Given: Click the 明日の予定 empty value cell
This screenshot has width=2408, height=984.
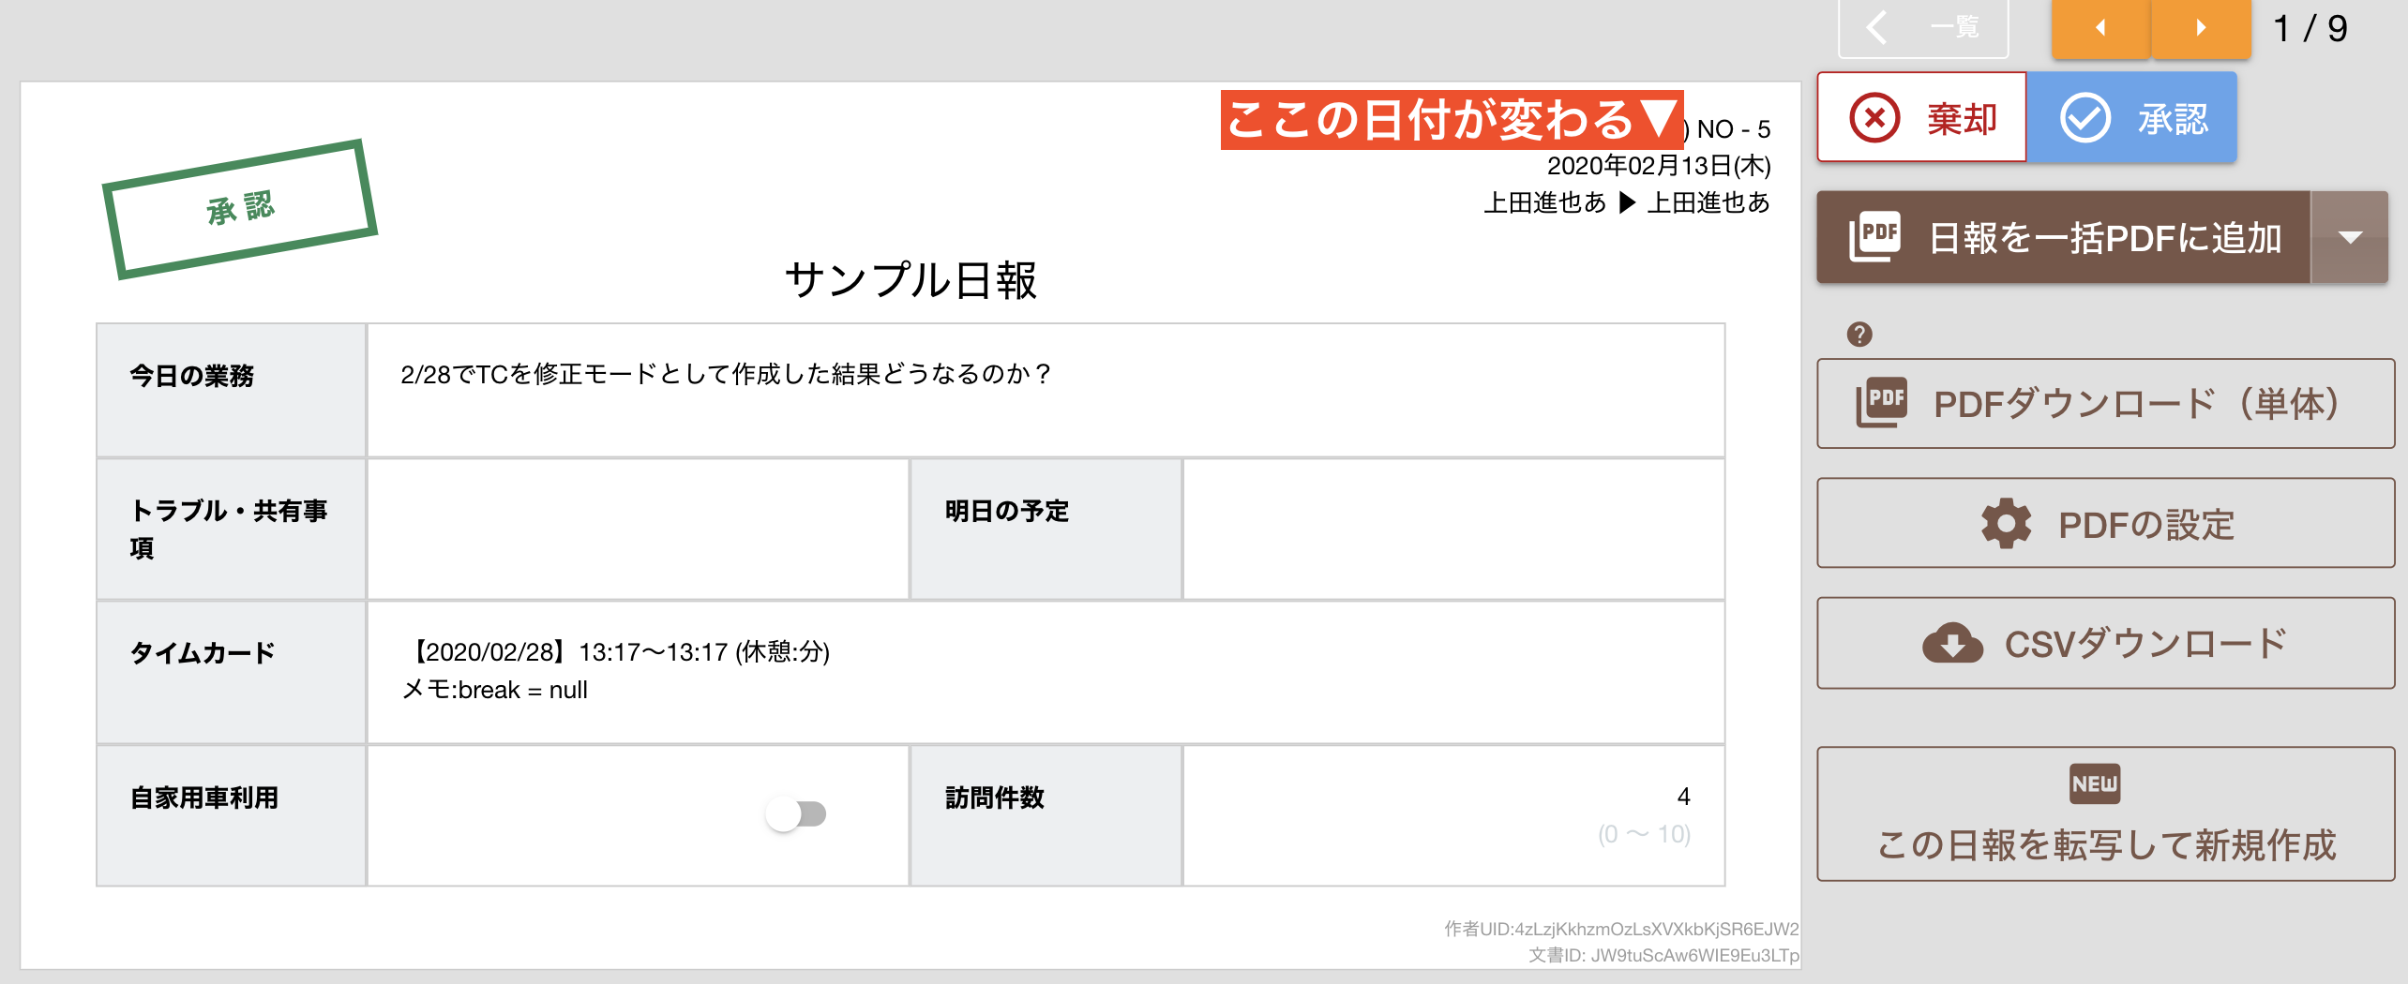Looking at the screenshot, I should click(1453, 529).
